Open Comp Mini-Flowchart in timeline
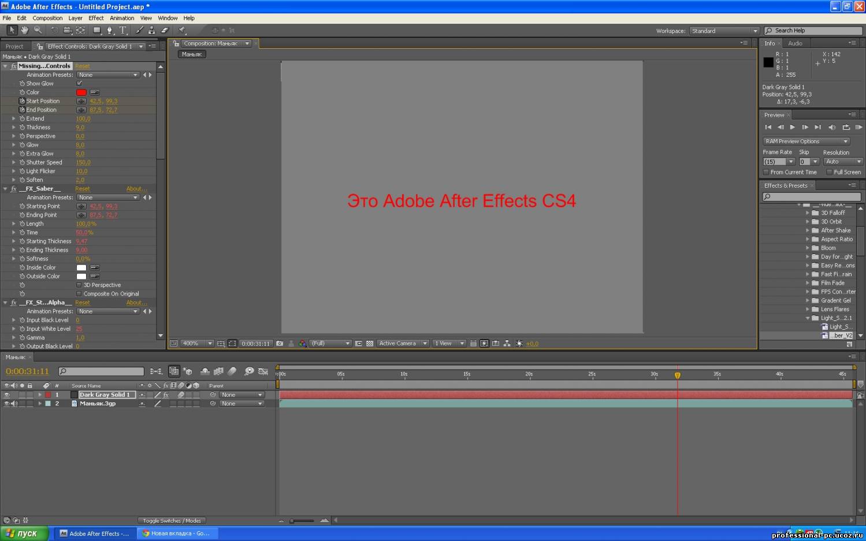This screenshot has height=541, width=866. (x=156, y=371)
